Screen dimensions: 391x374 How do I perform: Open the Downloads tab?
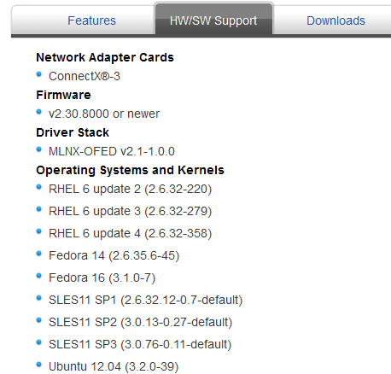(x=336, y=20)
